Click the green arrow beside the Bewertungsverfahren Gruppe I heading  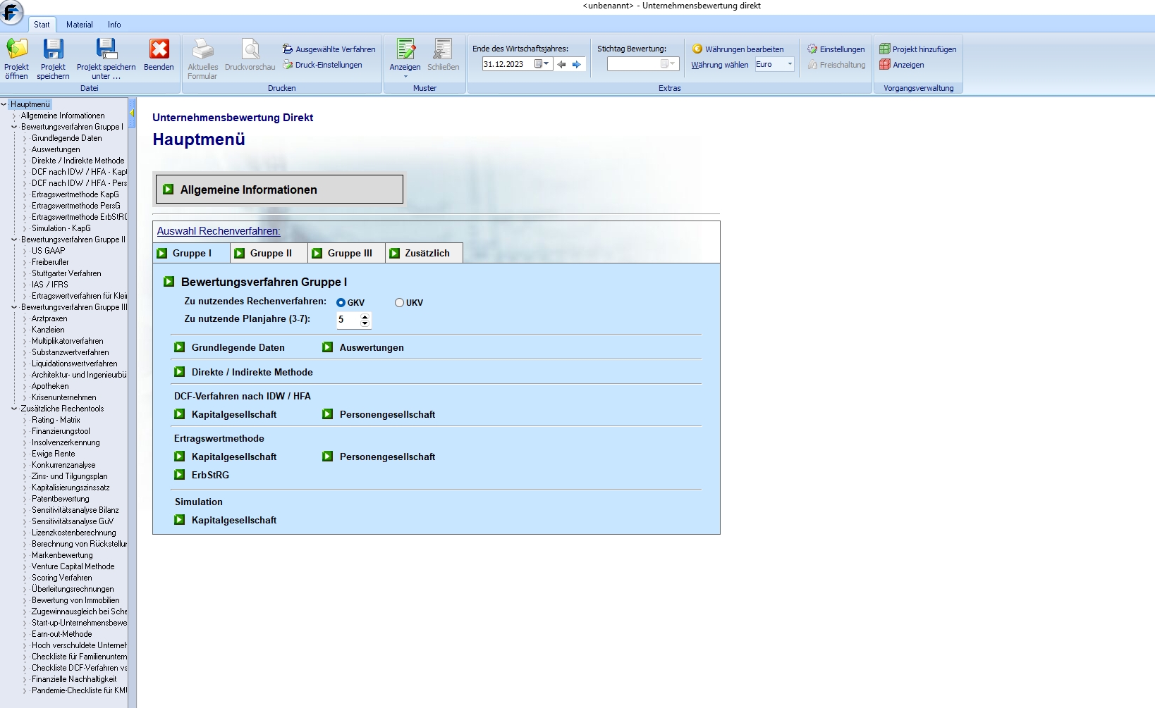point(169,282)
